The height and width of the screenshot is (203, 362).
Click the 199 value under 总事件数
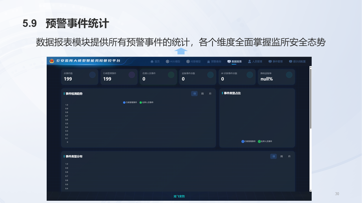click(68, 79)
